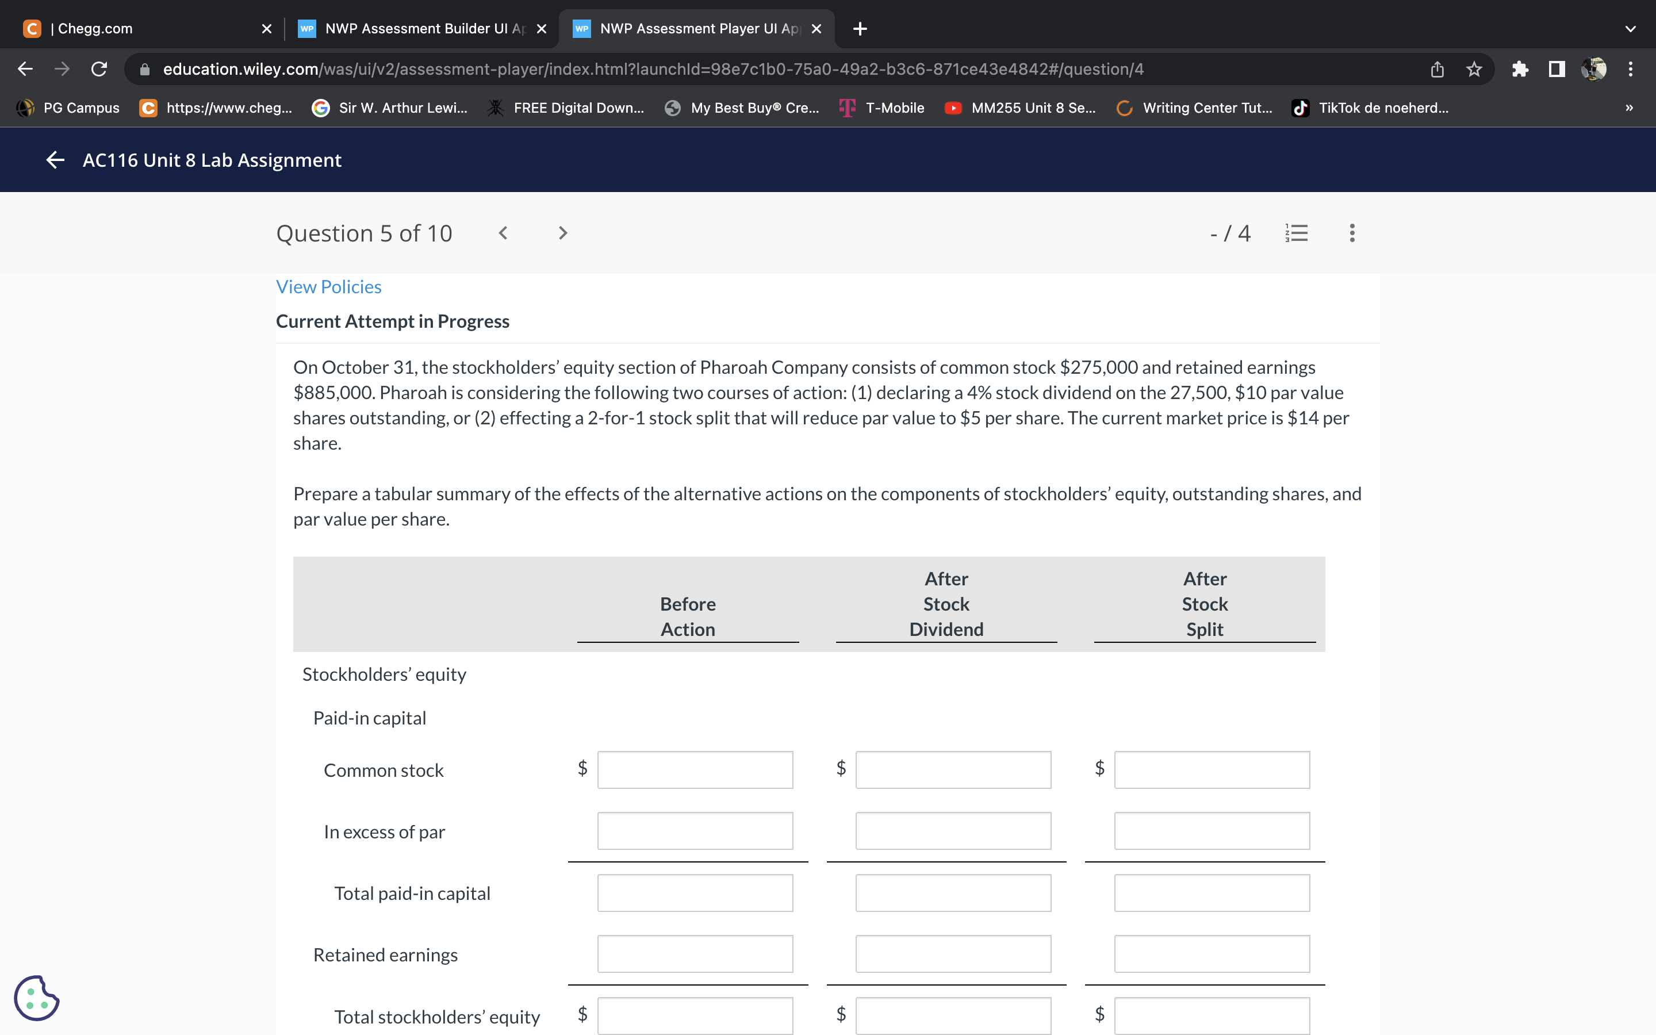Viewport: 1656px width, 1035px height.
Task: Click the question list outline icon
Action: 1297,233
